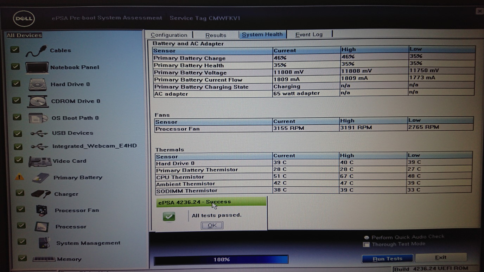Select Perform Quick Audio Check option
This screenshot has width=484, height=272.
[x=367, y=238]
